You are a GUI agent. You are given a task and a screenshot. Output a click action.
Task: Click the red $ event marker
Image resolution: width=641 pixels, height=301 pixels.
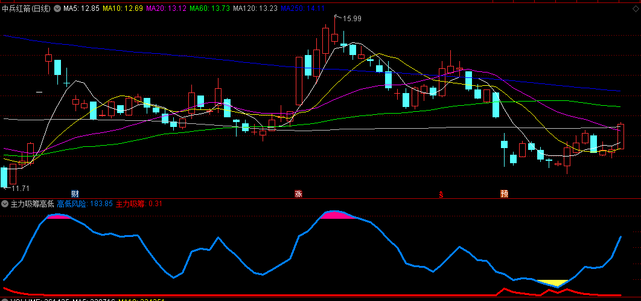[441, 194]
